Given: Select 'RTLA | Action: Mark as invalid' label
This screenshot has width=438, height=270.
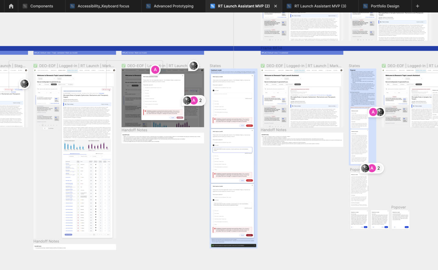Looking at the screenshot, I should pos(135,53).
